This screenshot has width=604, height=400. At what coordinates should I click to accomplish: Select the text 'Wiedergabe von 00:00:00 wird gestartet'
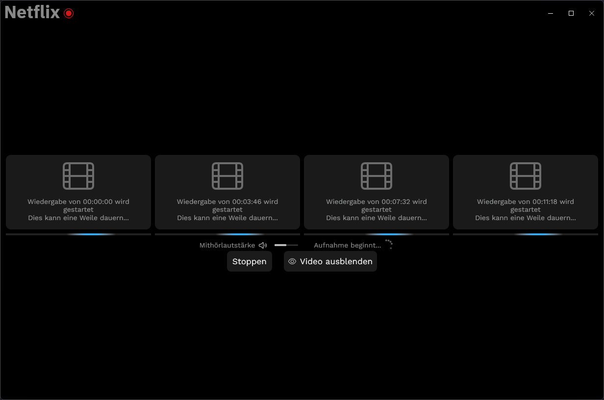(78, 205)
